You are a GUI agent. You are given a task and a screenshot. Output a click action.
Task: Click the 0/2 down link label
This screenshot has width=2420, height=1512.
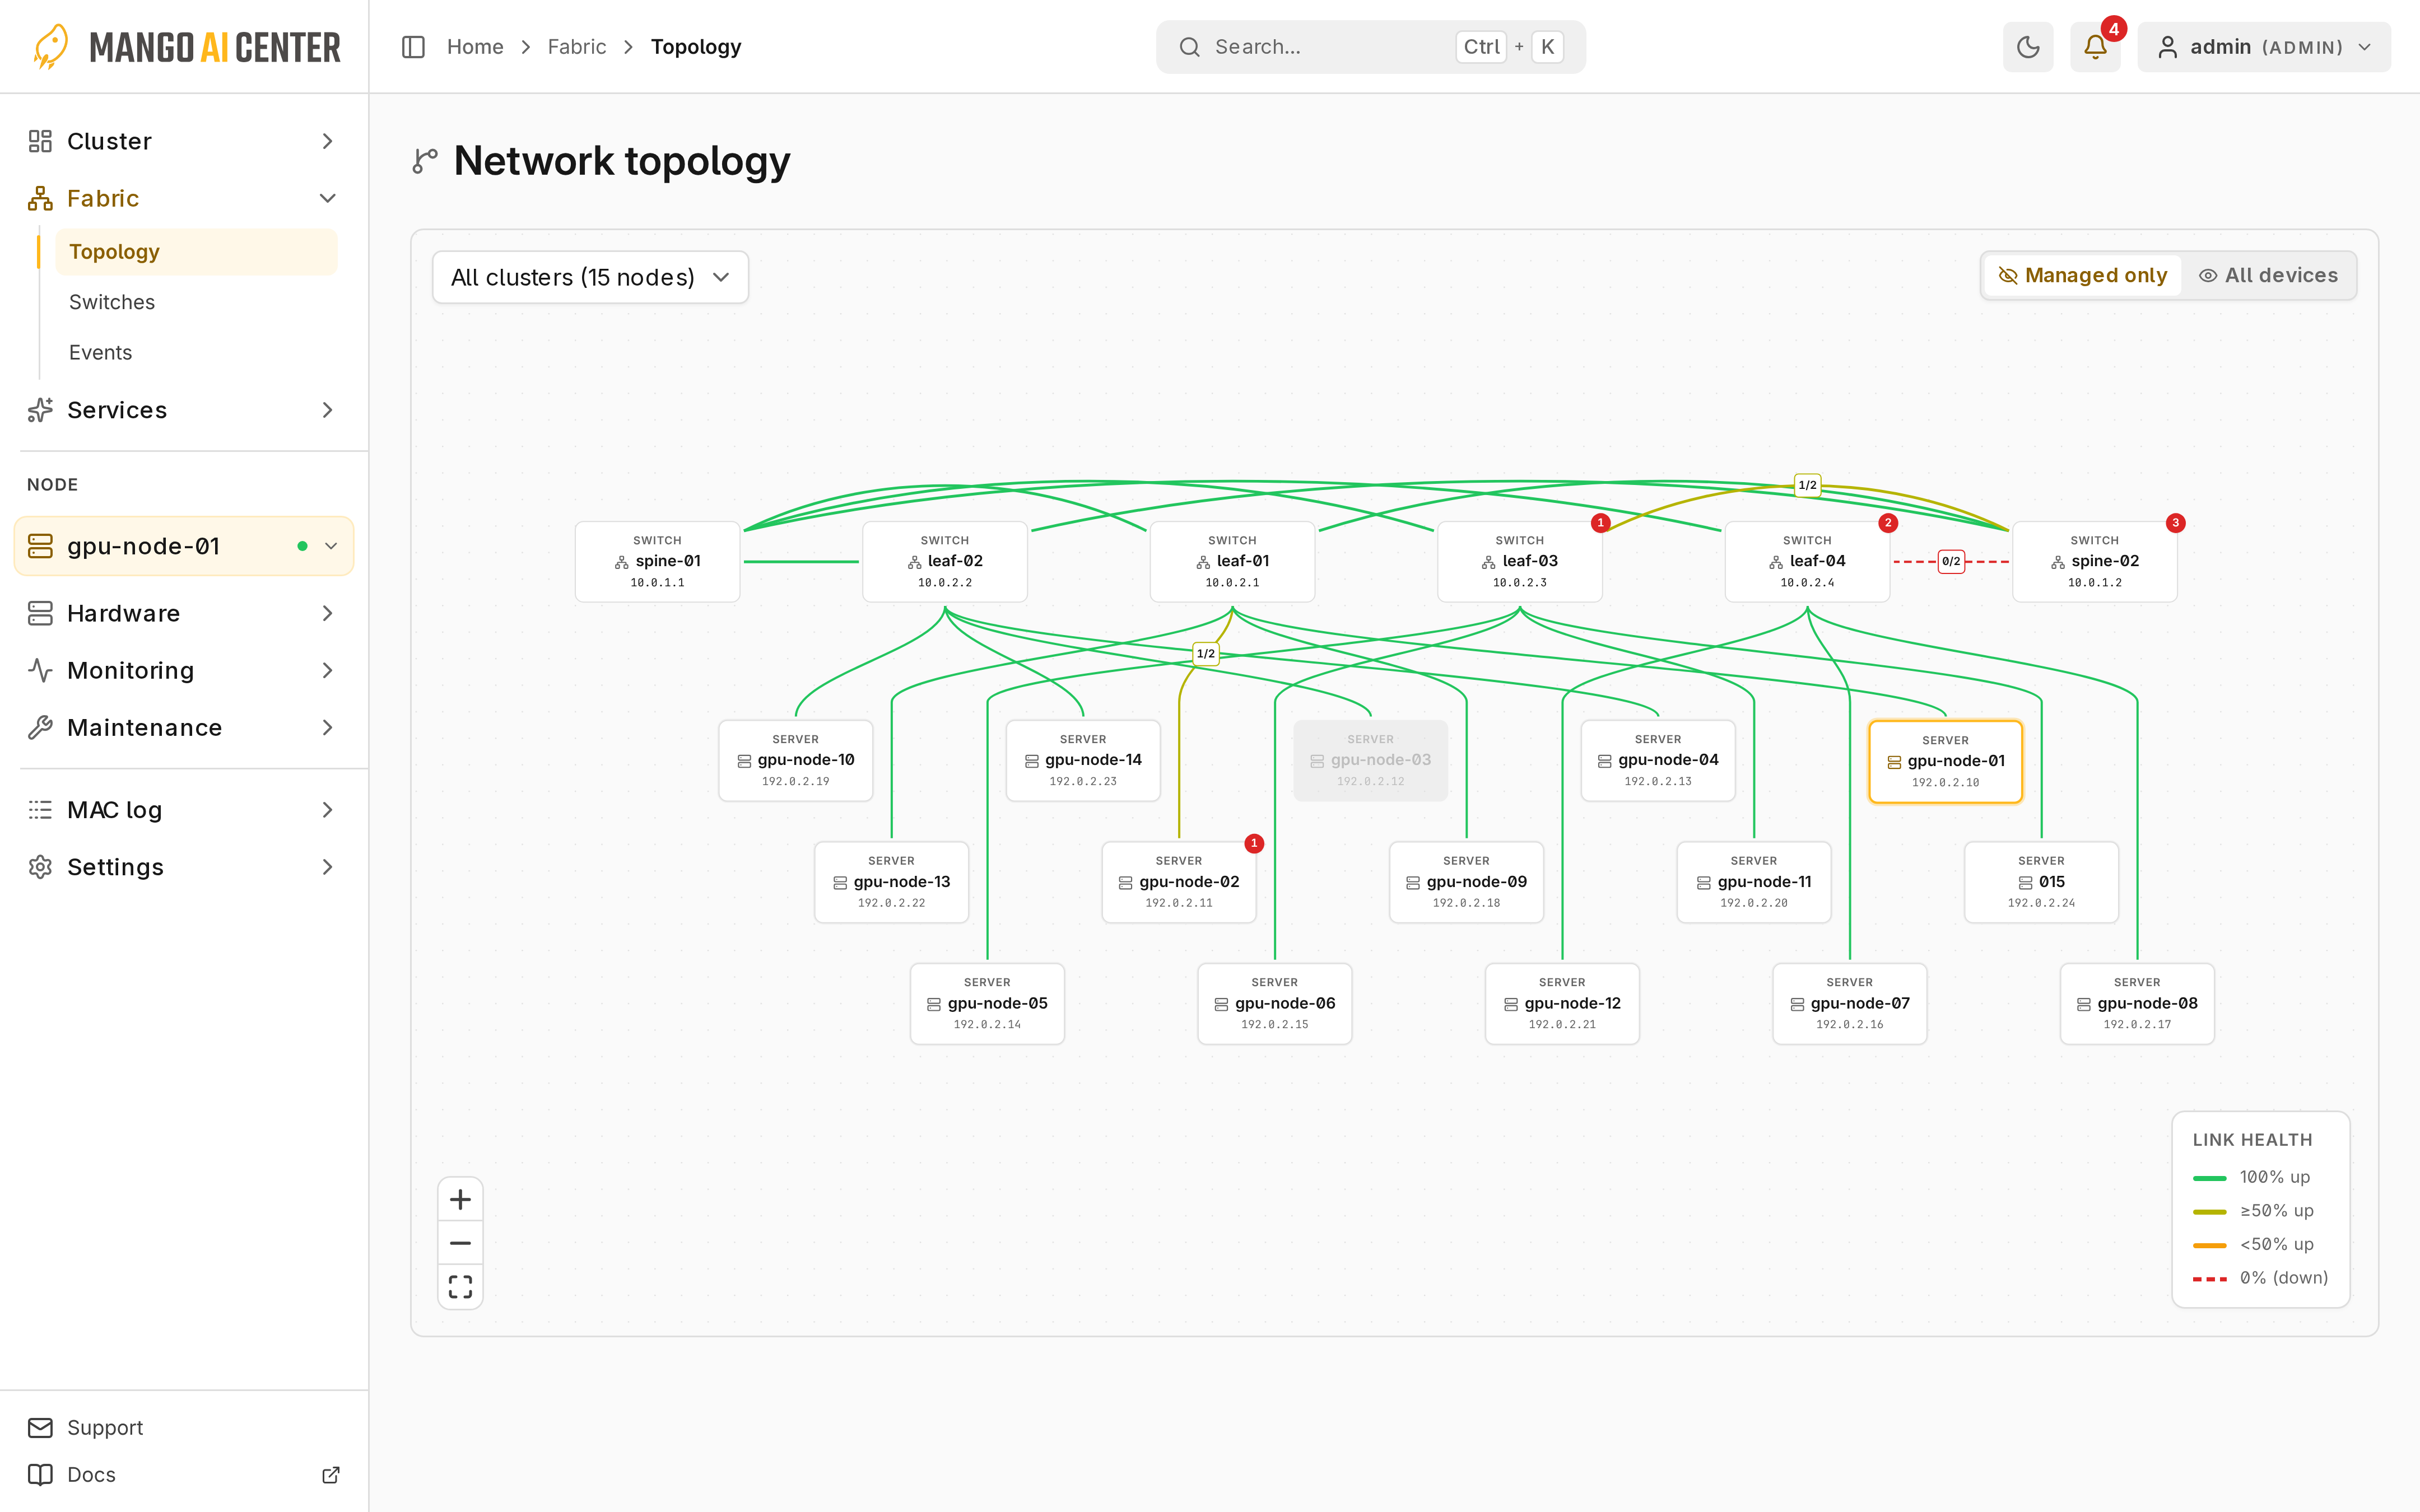click(1951, 561)
